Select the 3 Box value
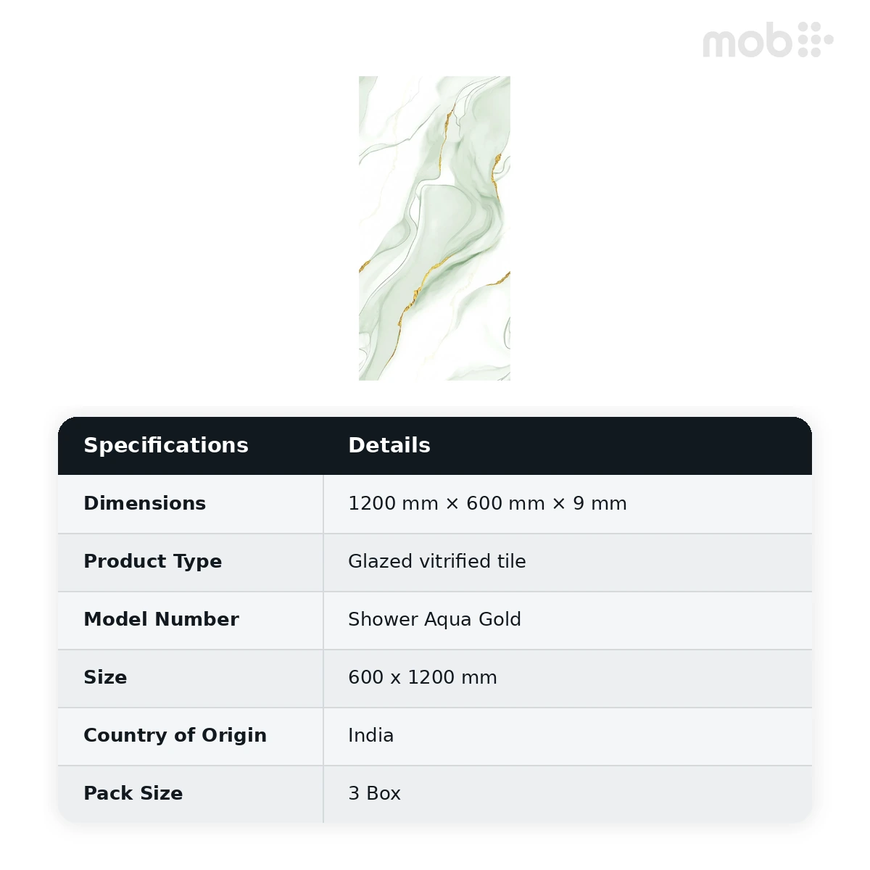This screenshot has height=870, width=870. pos(374,793)
